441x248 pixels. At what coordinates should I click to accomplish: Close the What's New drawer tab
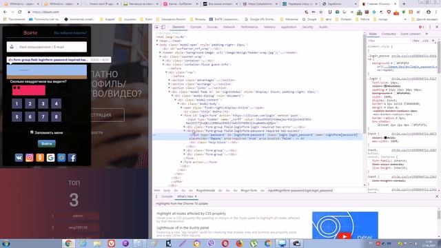coord(196,196)
